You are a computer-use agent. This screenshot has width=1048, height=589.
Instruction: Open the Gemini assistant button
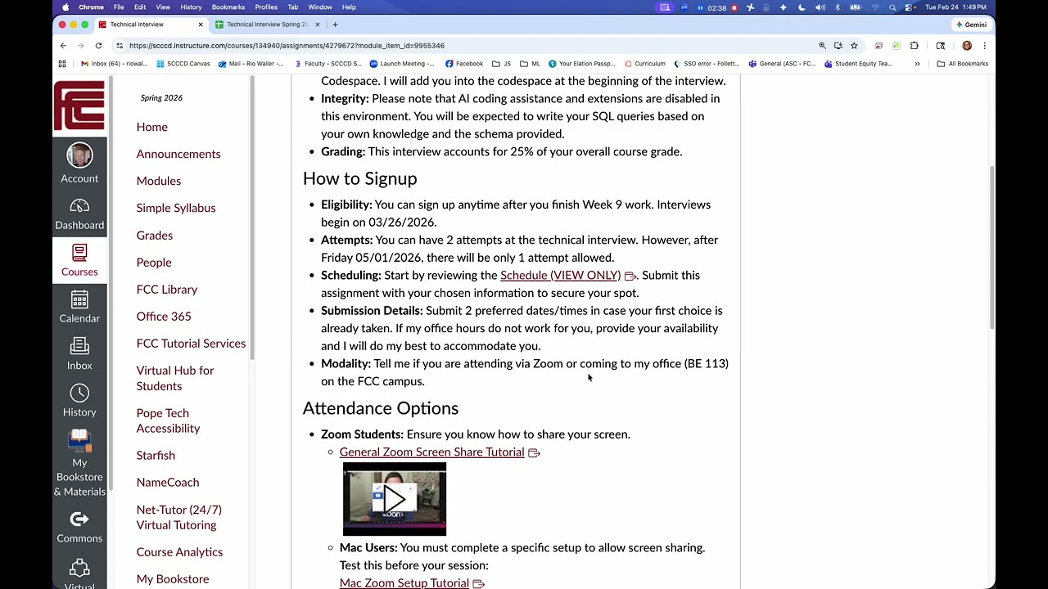click(x=971, y=25)
